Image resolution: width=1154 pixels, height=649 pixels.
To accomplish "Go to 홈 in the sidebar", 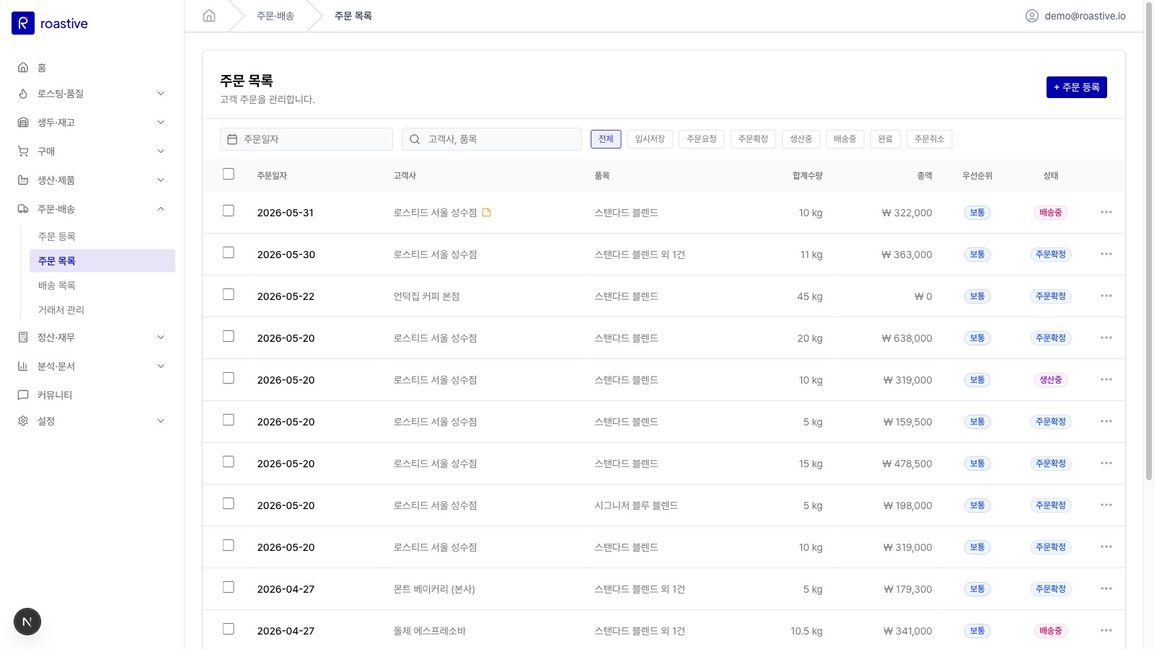I will [92, 67].
